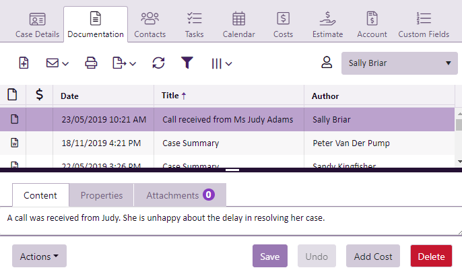Click the print icon

point(91,63)
